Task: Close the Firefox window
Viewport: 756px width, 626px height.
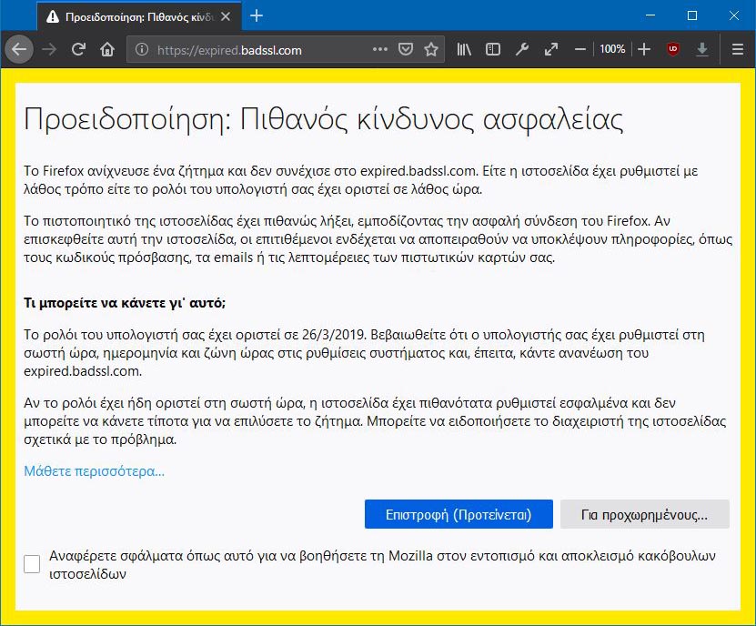Action: coord(734,15)
